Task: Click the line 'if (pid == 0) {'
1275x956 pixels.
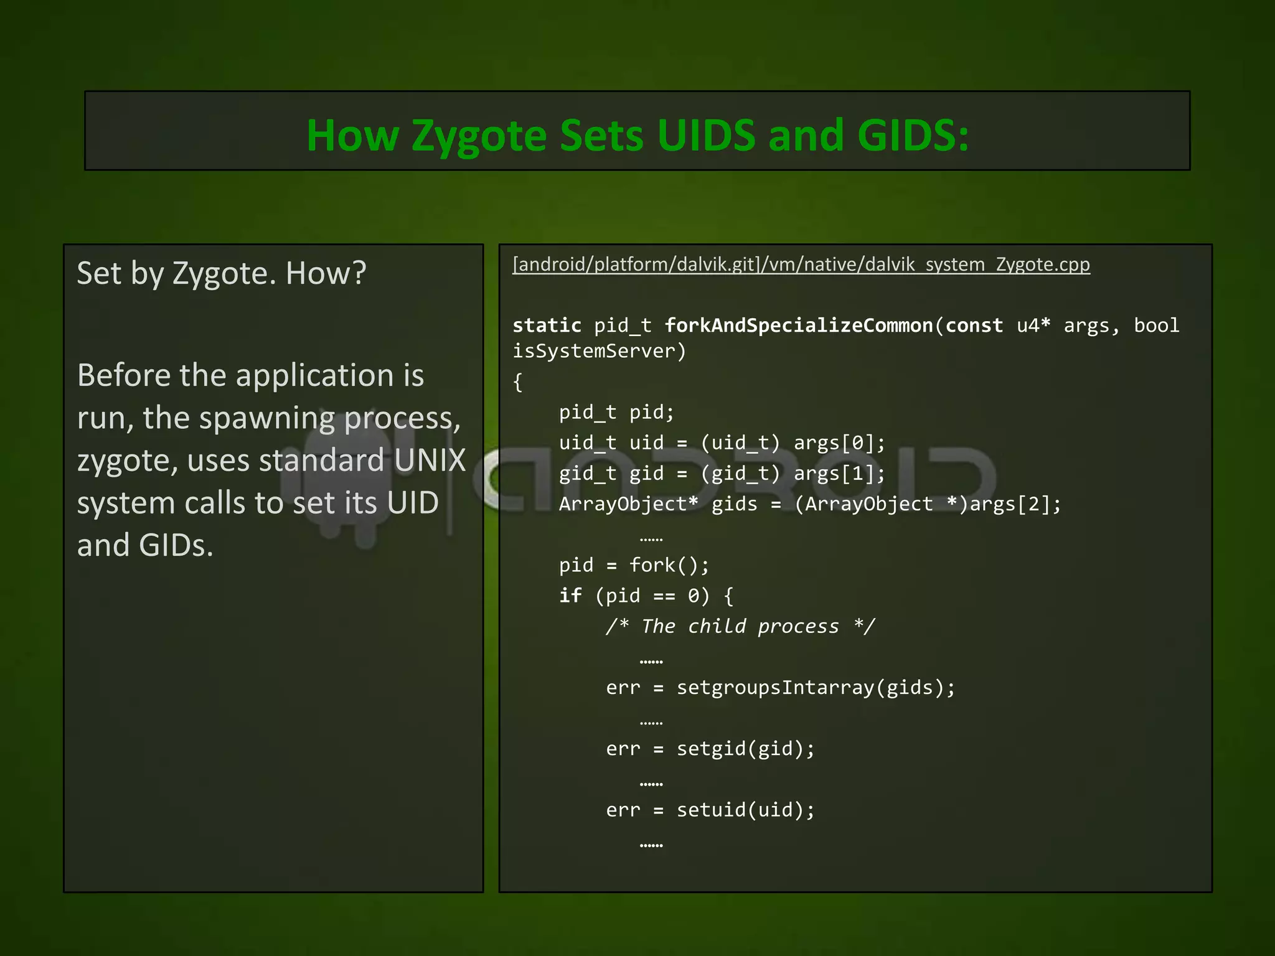Action: pos(646,596)
